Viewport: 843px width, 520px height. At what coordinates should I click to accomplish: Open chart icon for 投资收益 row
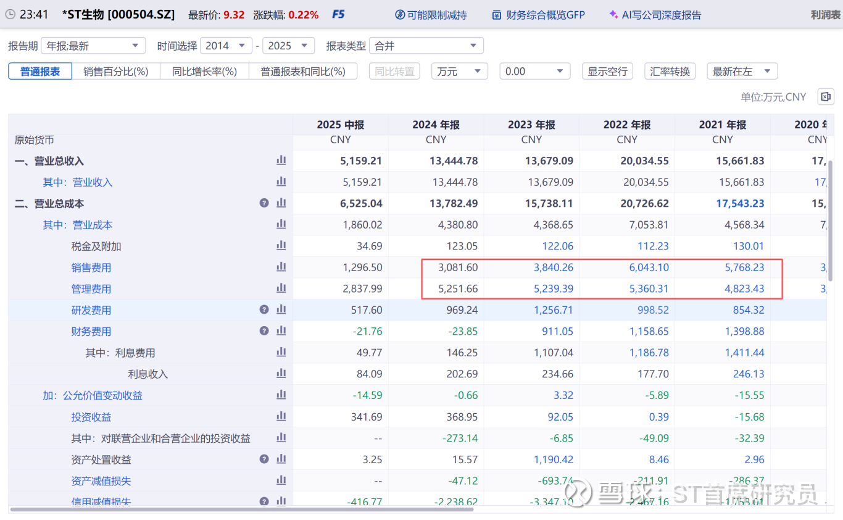click(x=281, y=417)
